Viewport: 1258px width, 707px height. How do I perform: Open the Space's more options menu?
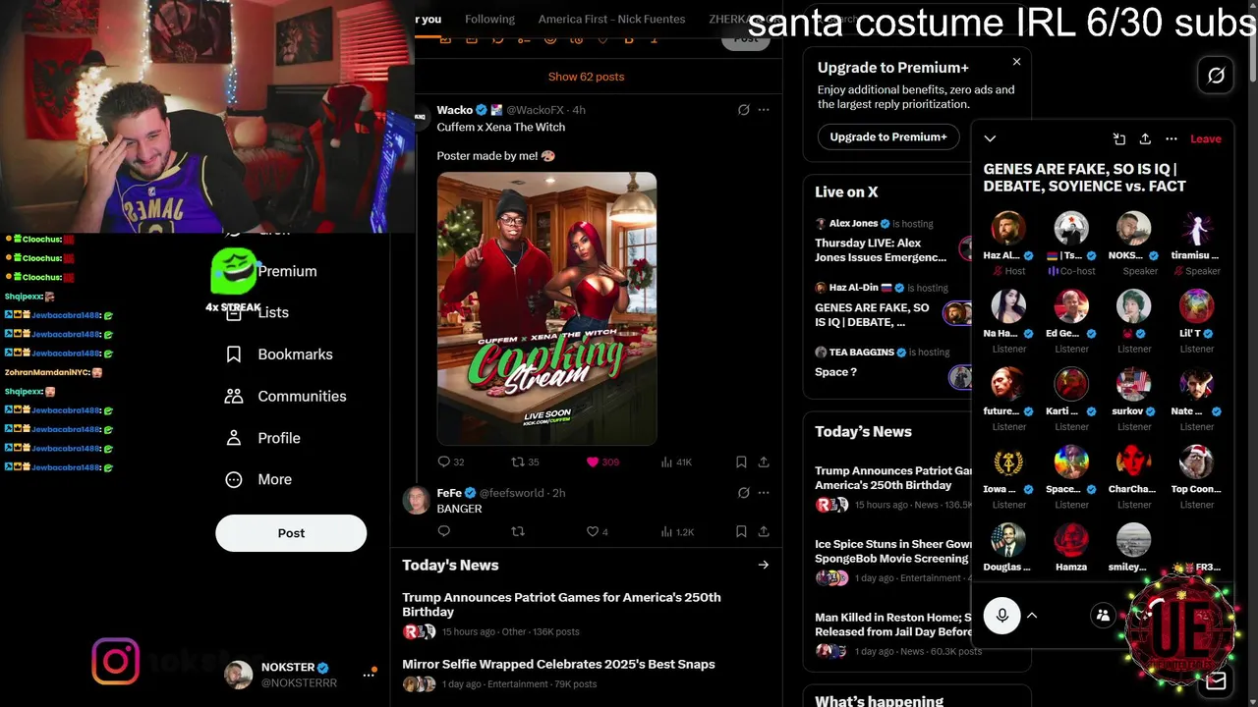point(1172,138)
